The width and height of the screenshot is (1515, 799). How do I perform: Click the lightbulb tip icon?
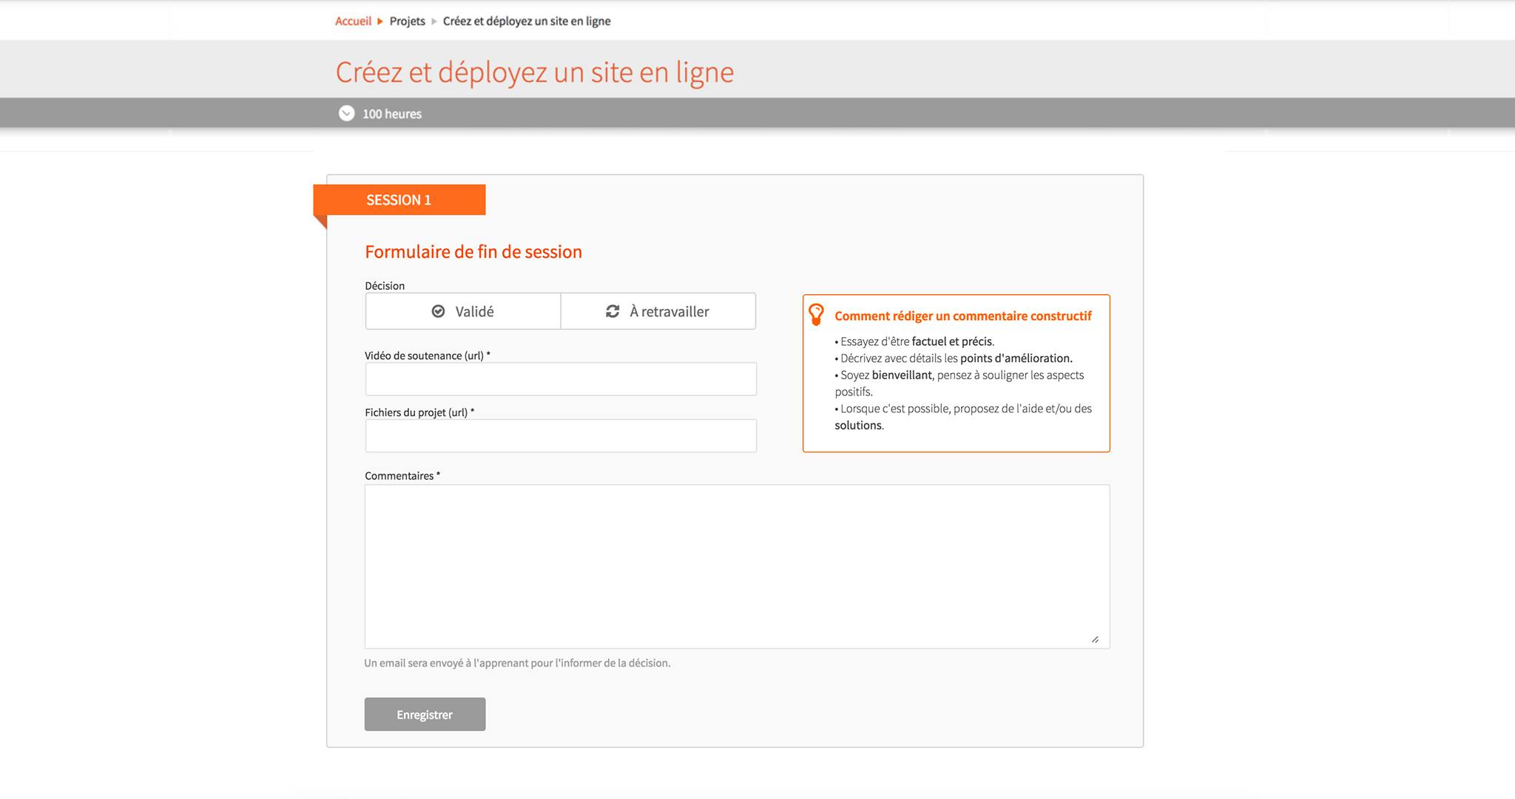tap(816, 314)
